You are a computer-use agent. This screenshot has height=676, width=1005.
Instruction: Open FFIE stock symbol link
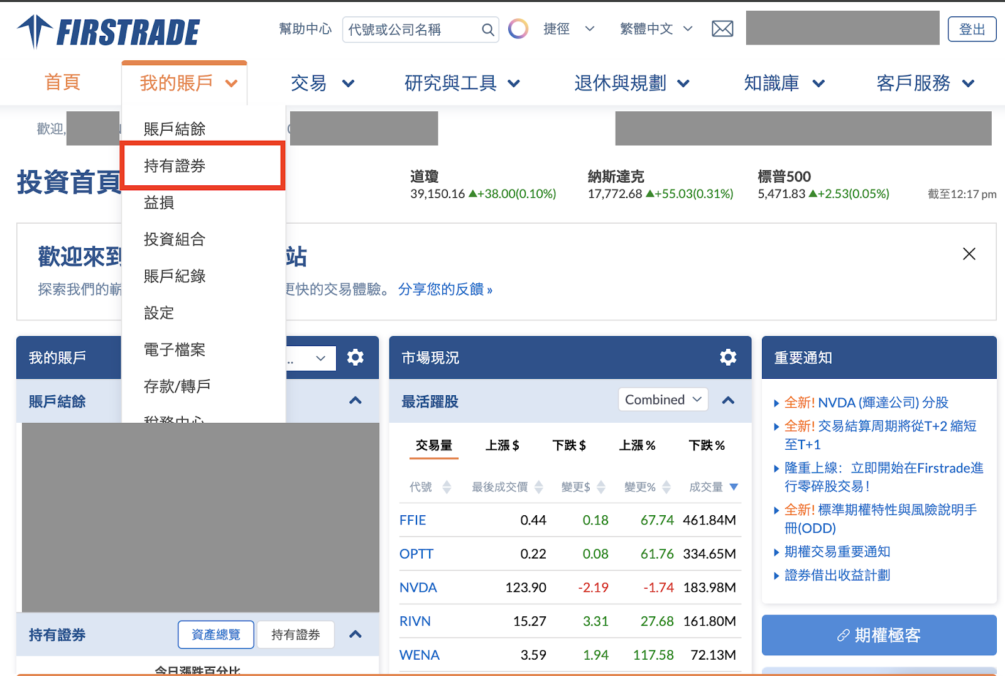(x=413, y=520)
